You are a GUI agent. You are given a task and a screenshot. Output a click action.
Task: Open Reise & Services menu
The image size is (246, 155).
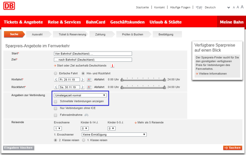pyautogui.click(x=64, y=22)
